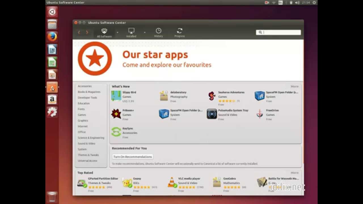Open the delaboratory app icon
The image size is (363, 204).
[164, 96]
